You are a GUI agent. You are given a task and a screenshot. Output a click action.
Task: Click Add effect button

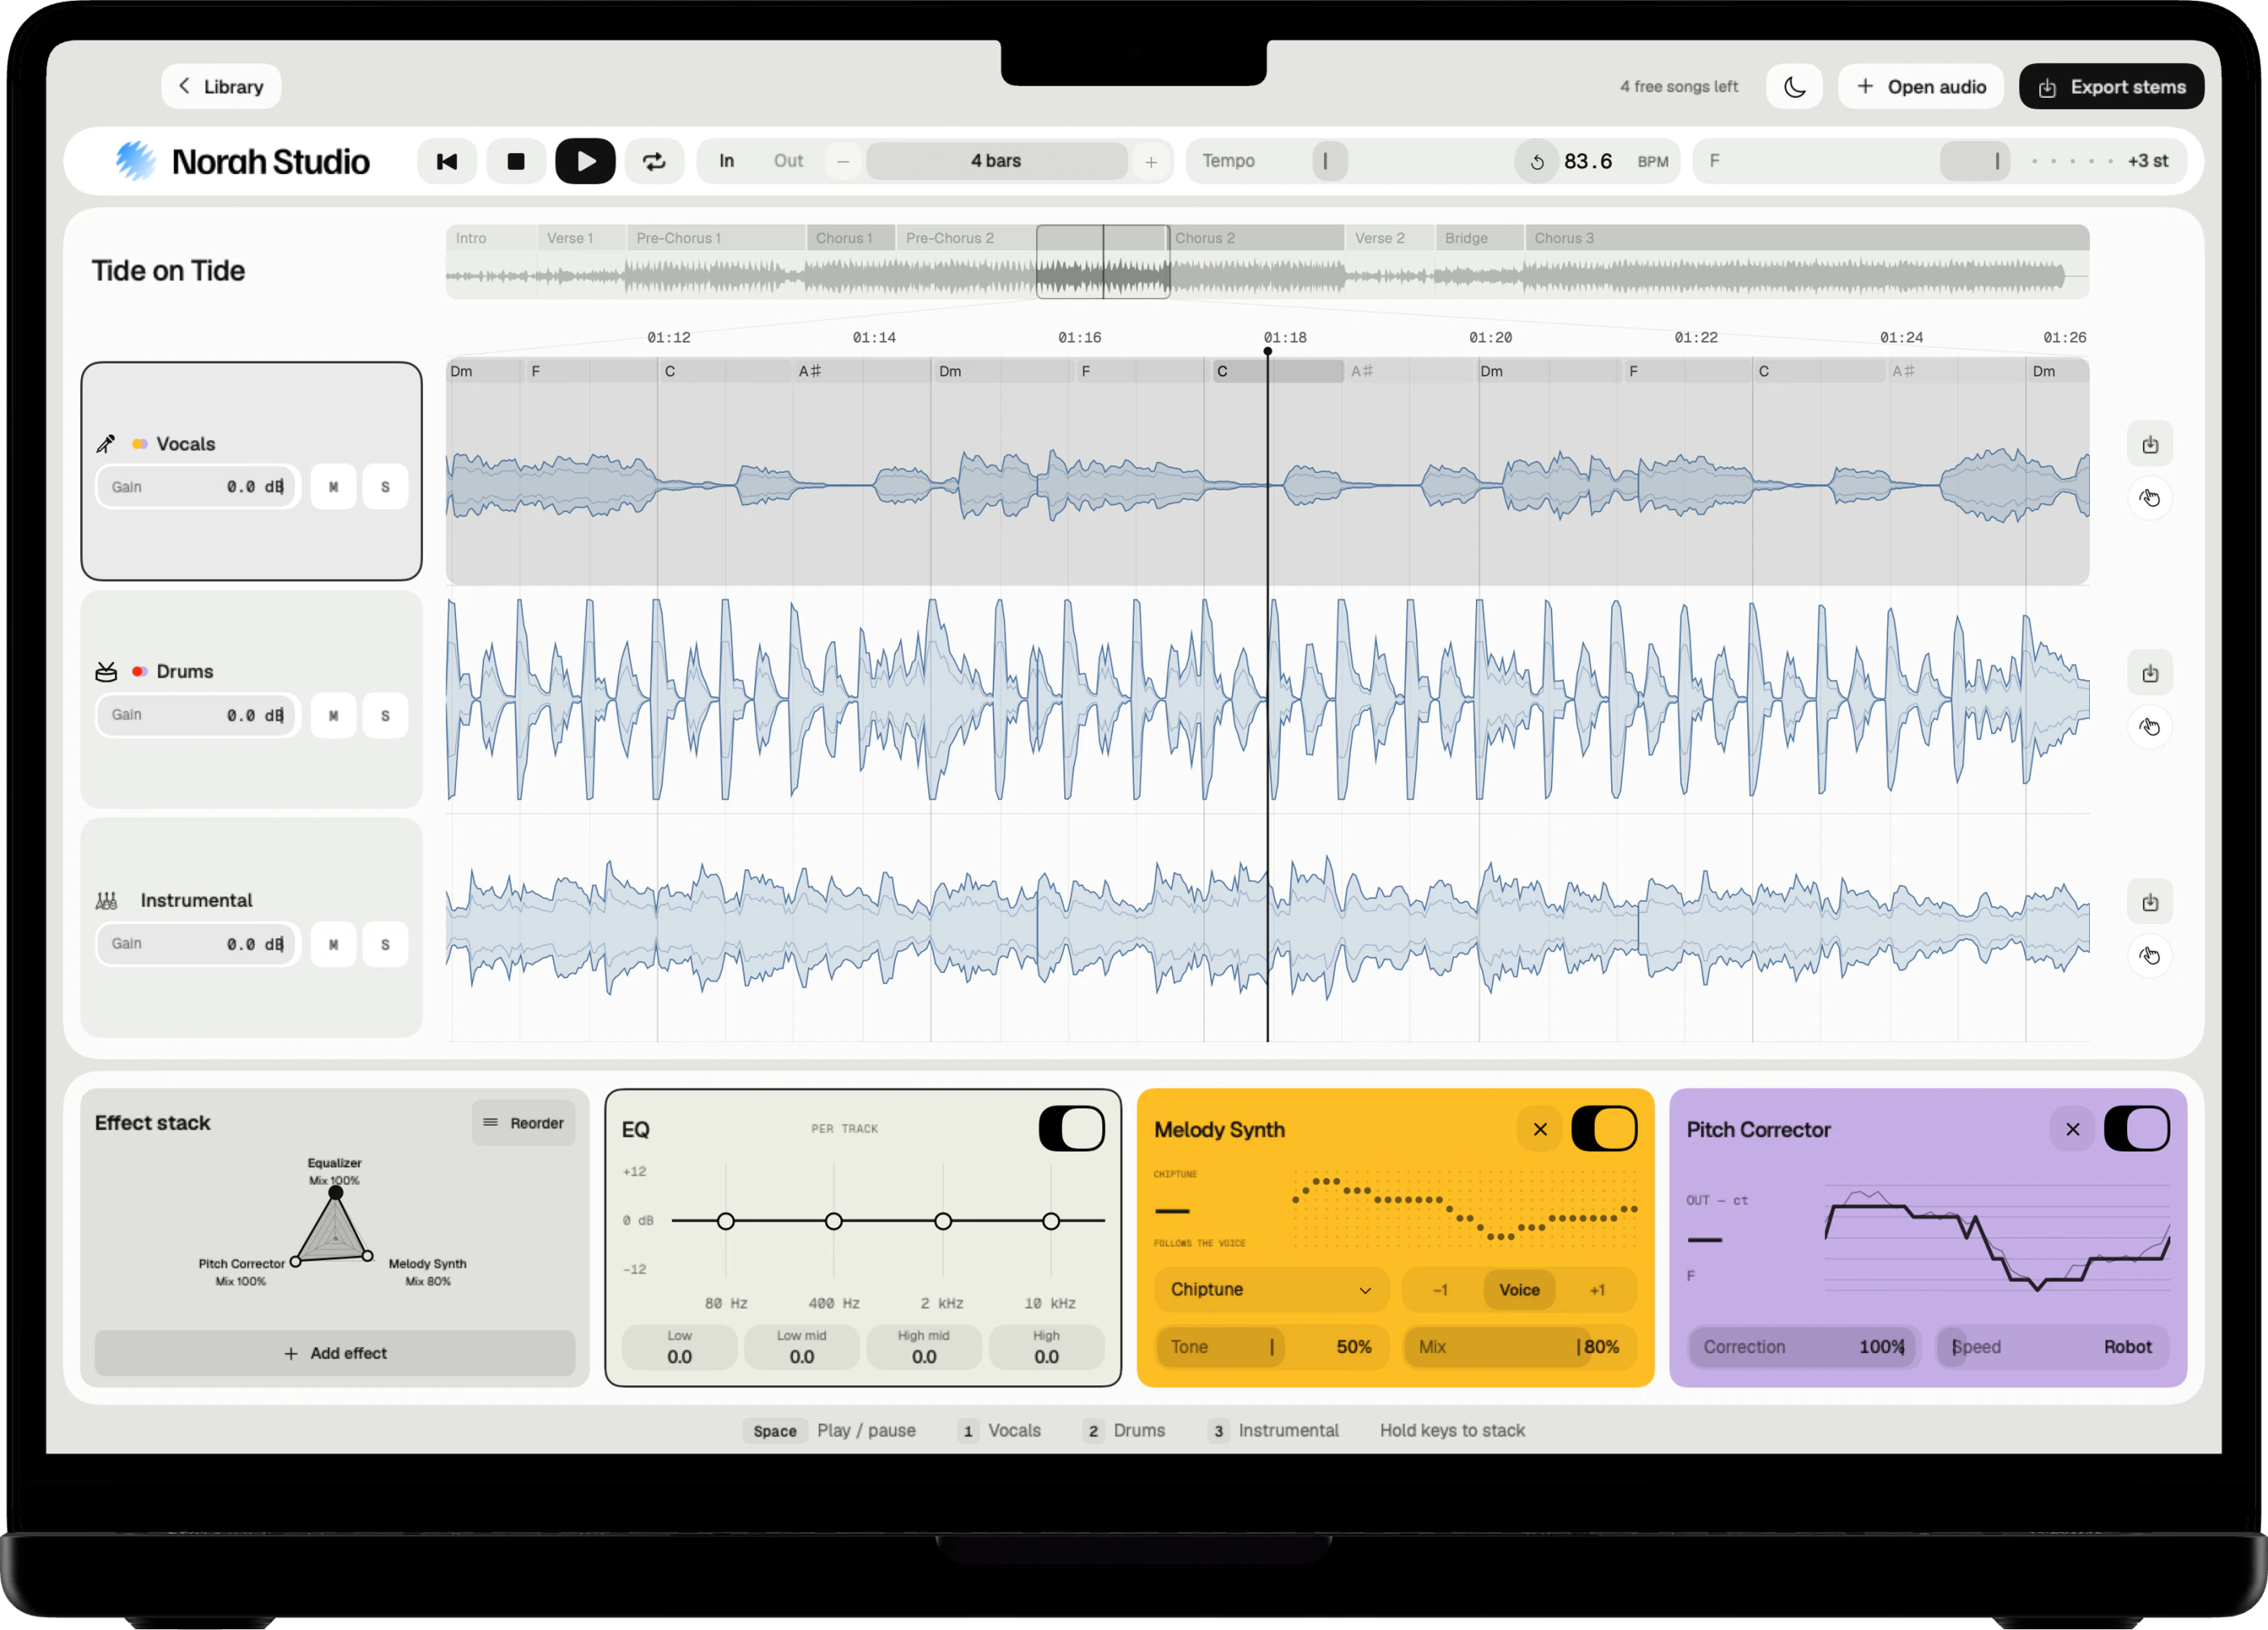pyautogui.click(x=335, y=1353)
